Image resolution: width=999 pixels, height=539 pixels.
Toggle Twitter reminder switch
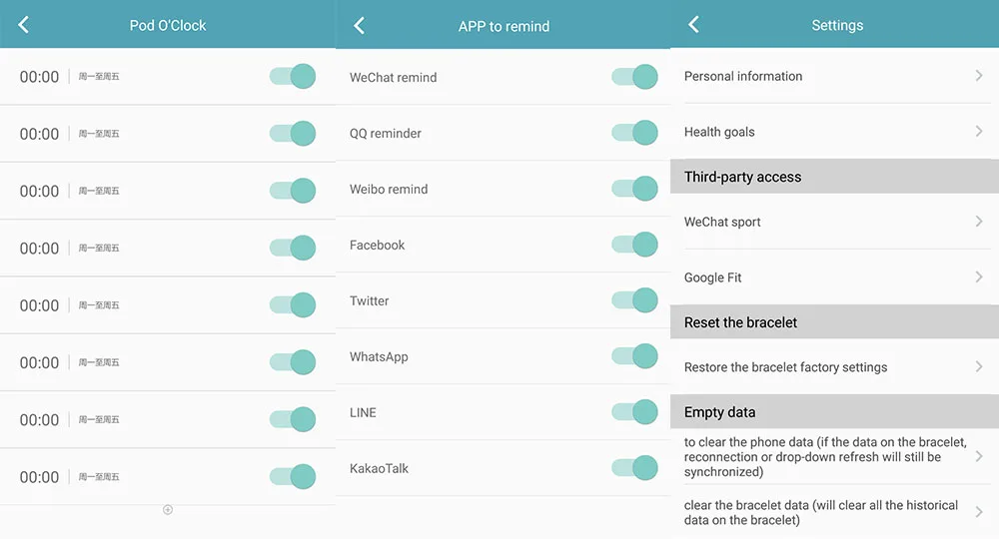click(x=634, y=300)
